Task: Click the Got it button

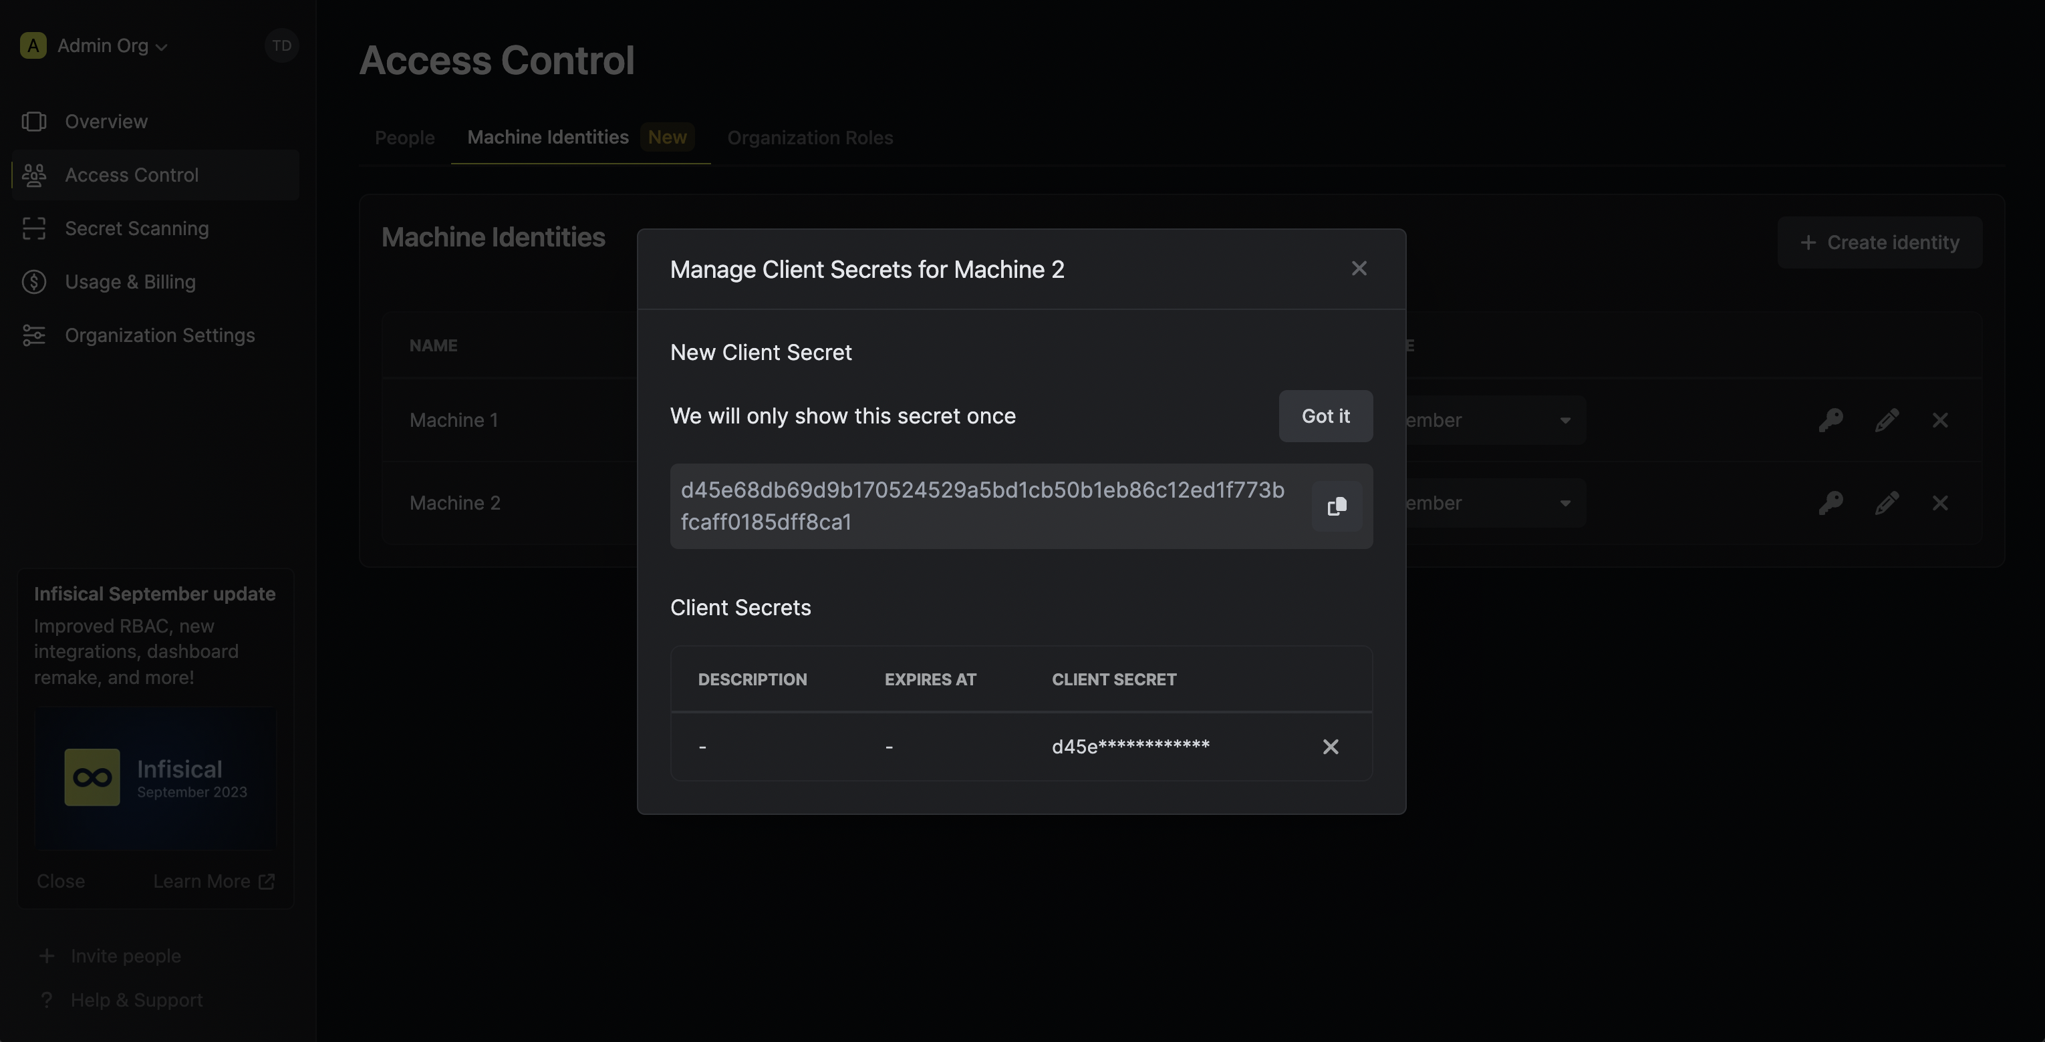Action: click(x=1325, y=416)
